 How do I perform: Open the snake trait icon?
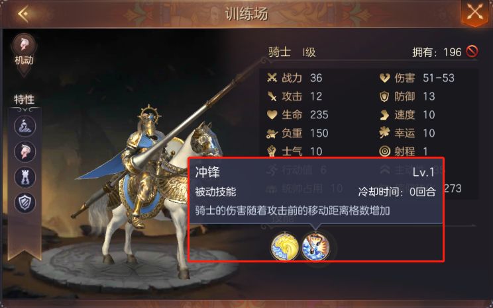point(25,126)
